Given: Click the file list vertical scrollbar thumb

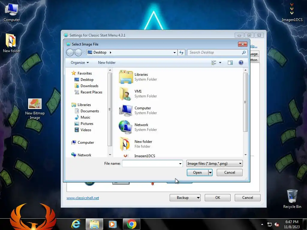Looking at the screenshot, I should [x=245, y=102].
